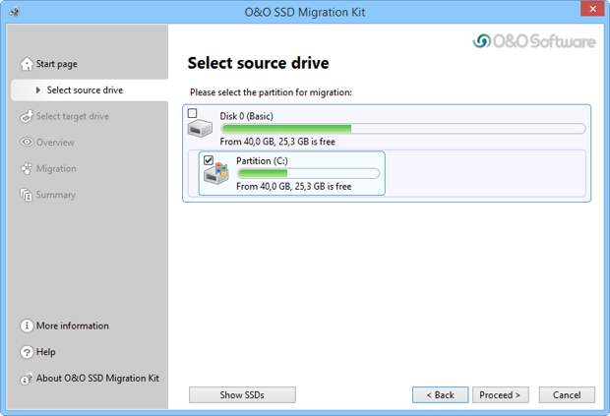Cancel the migration wizard

click(x=567, y=394)
